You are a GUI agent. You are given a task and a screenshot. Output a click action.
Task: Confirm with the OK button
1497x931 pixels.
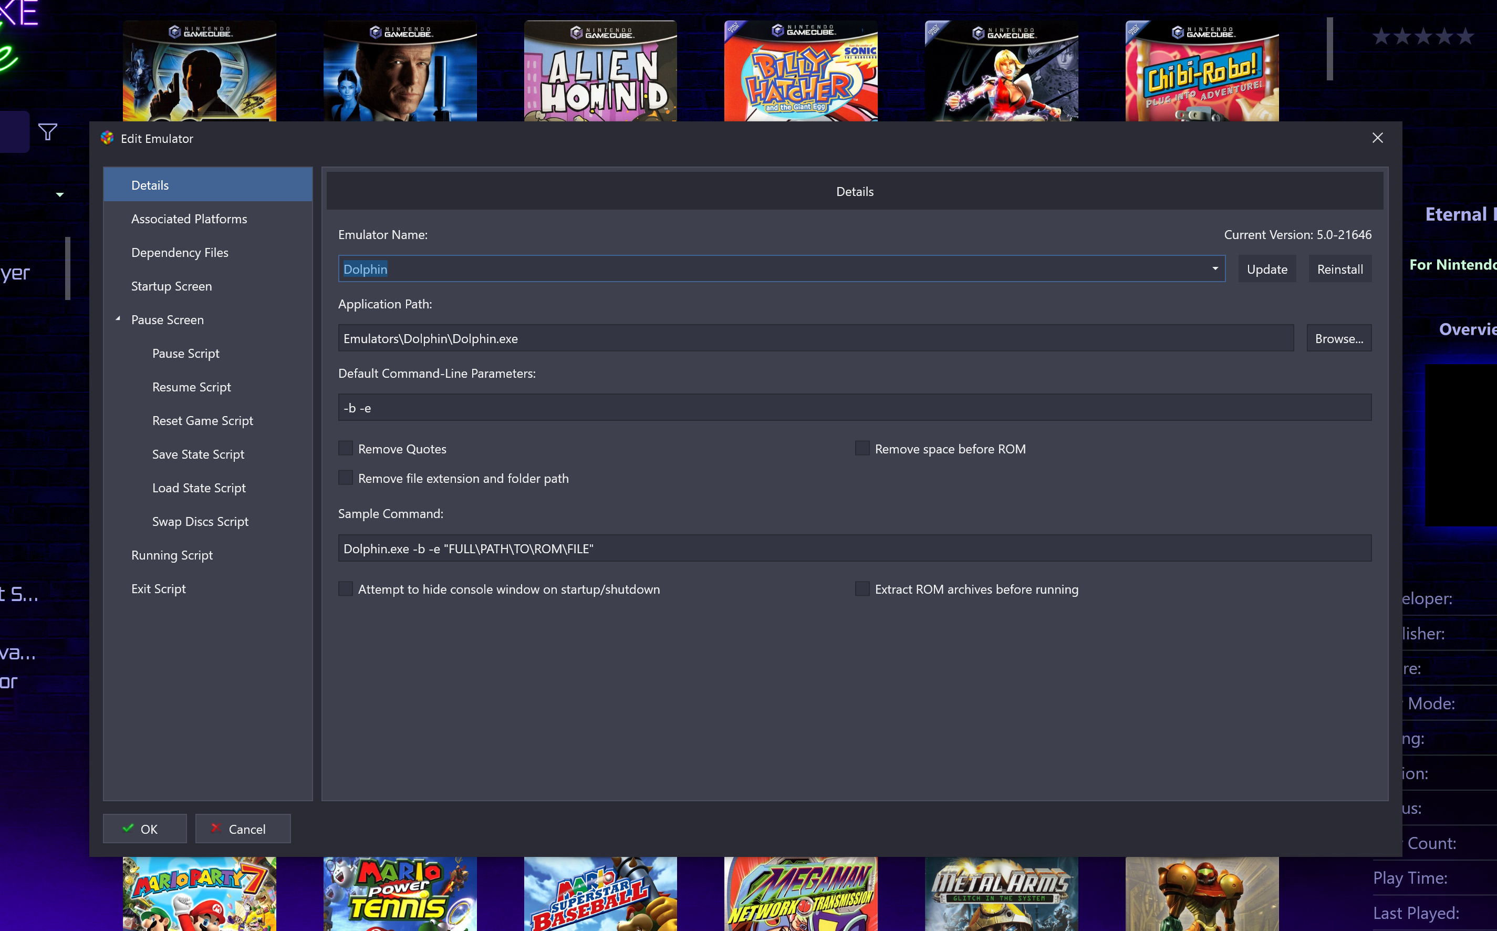[x=144, y=828]
